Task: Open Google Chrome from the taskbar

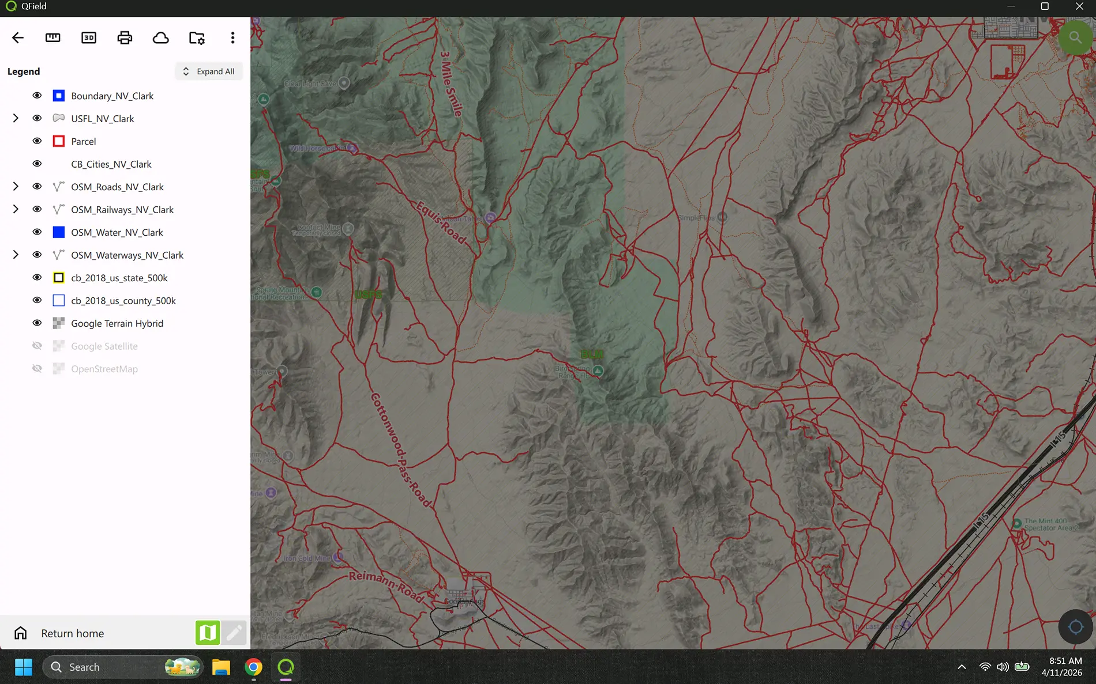Action: pyautogui.click(x=253, y=667)
